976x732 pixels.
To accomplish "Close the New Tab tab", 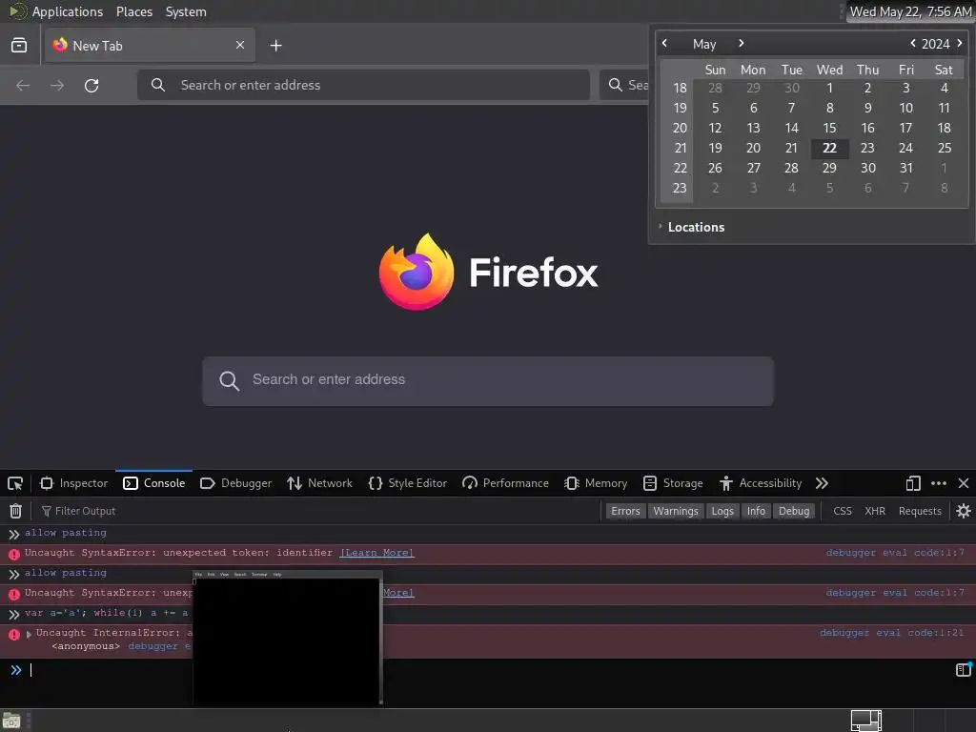I will 240,45.
